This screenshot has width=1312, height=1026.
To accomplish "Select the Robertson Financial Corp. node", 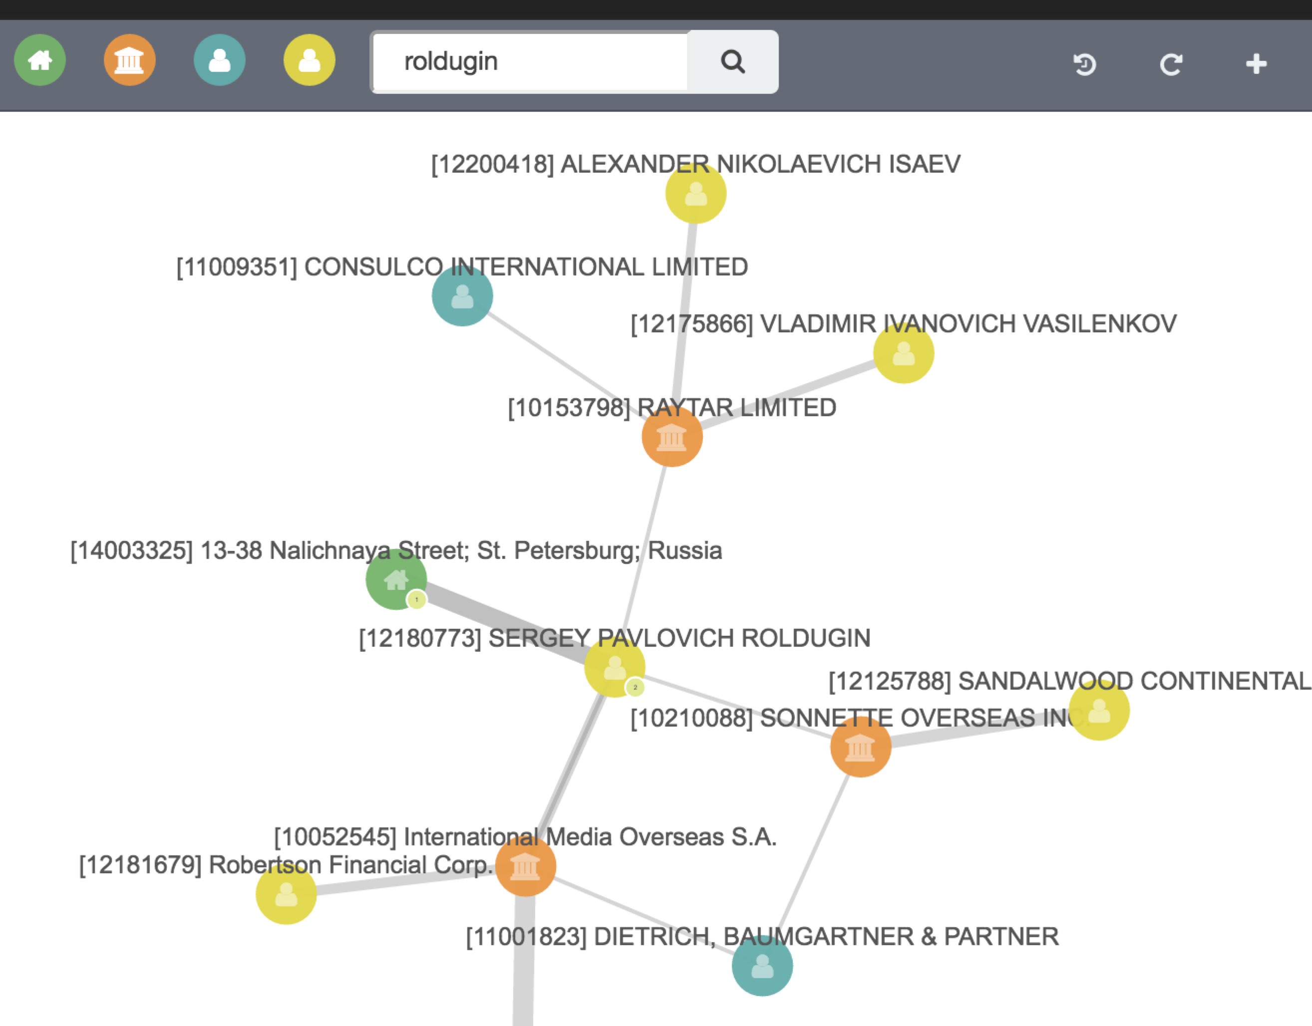I will coord(286,894).
